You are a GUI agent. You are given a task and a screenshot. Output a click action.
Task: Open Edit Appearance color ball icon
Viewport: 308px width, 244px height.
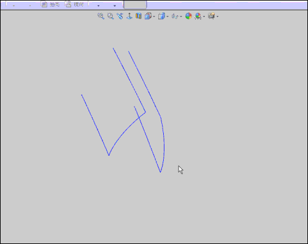[x=188, y=16]
